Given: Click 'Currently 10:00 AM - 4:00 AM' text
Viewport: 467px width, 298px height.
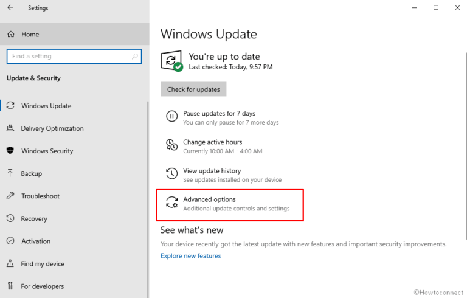Looking at the screenshot, I should (x=223, y=151).
